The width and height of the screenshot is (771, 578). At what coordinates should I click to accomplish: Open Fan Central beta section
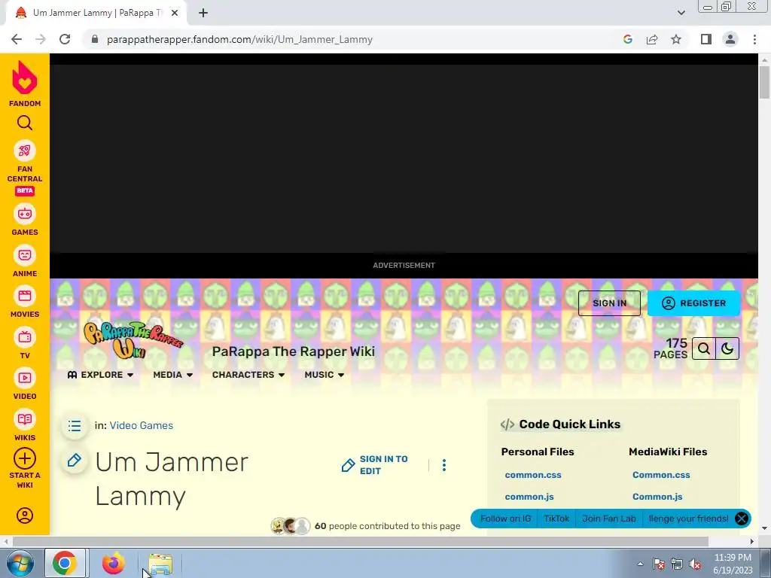(x=25, y=168)
